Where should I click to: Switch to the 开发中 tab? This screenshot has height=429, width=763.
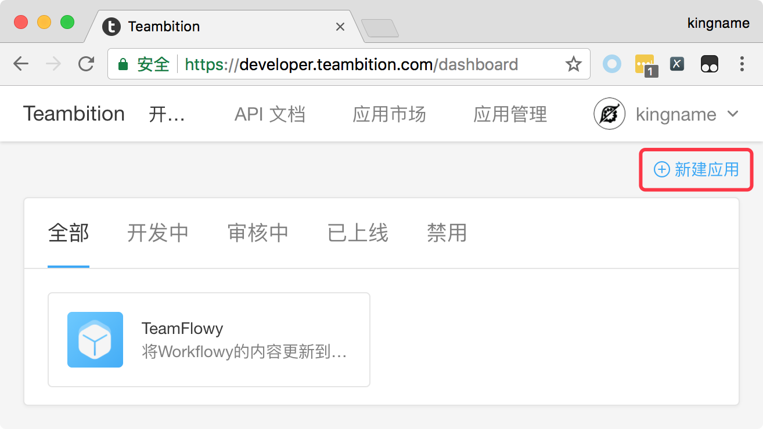pyautogui.click(x=158, y=233)
